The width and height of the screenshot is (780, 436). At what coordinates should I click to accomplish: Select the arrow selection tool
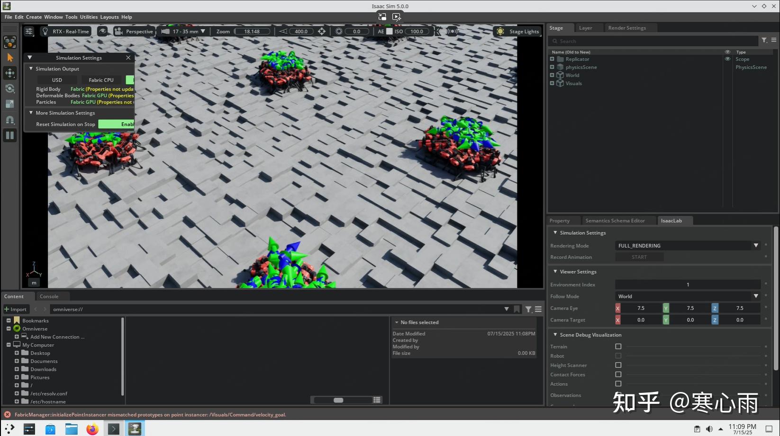pos(9,57)
